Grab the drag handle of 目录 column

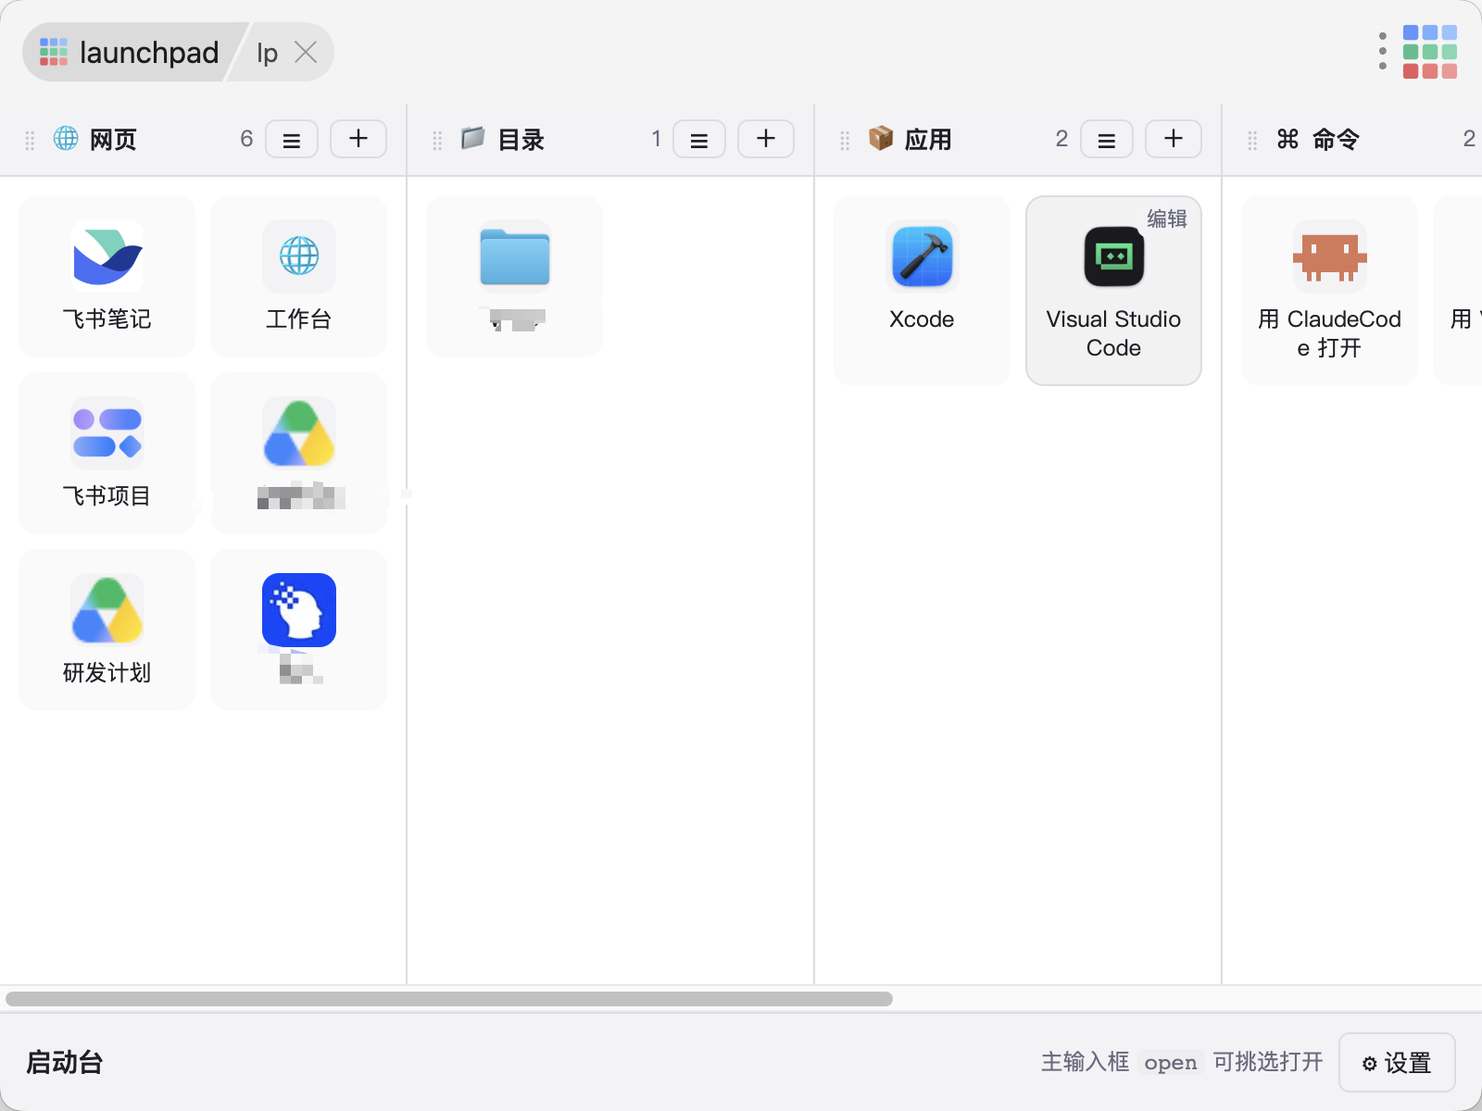(x=437, y=140)
